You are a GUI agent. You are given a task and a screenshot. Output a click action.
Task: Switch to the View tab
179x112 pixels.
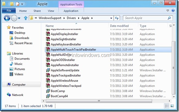(51, 11)
